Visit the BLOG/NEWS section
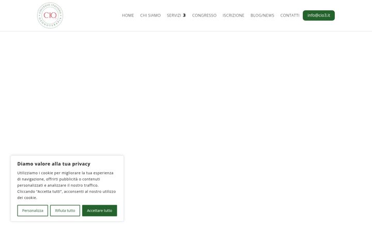The height and width of the screenshot is (232, 372). [262, 15]
